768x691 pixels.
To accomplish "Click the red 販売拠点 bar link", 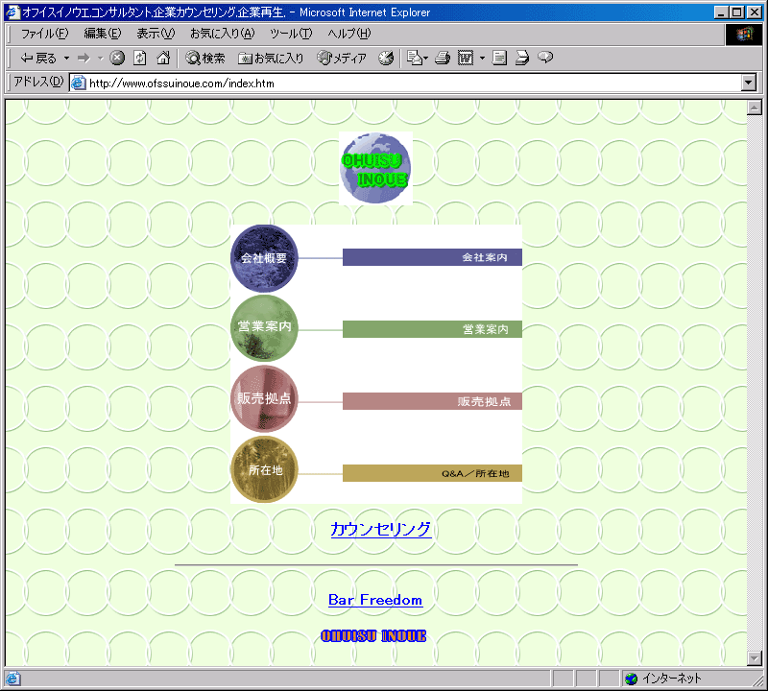I will (x=432, y=401).
